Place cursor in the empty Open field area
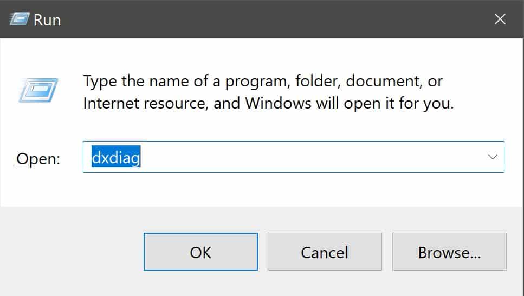The width and height of the screenshot is (524, 296). (x=311, y=157)
